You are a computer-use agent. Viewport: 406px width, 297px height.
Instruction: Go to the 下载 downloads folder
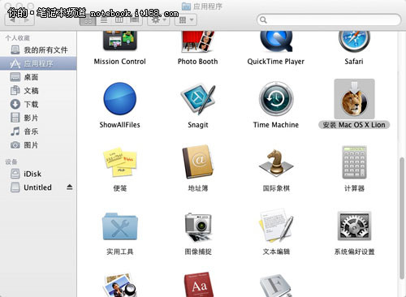(38, 104)
